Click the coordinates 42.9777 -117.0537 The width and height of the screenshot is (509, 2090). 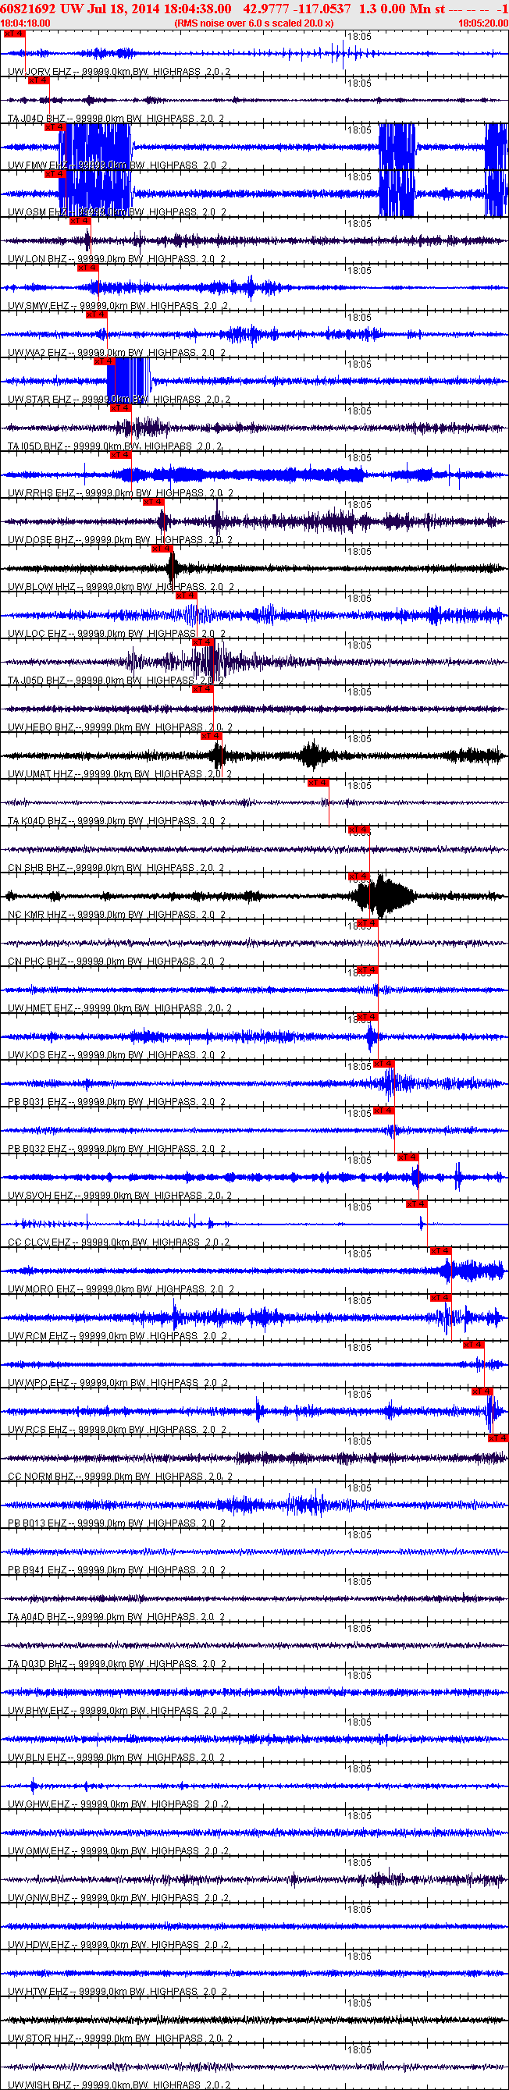coord(297,9)
